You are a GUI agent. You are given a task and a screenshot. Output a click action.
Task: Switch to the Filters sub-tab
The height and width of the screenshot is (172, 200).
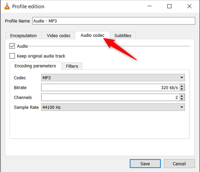72,66
